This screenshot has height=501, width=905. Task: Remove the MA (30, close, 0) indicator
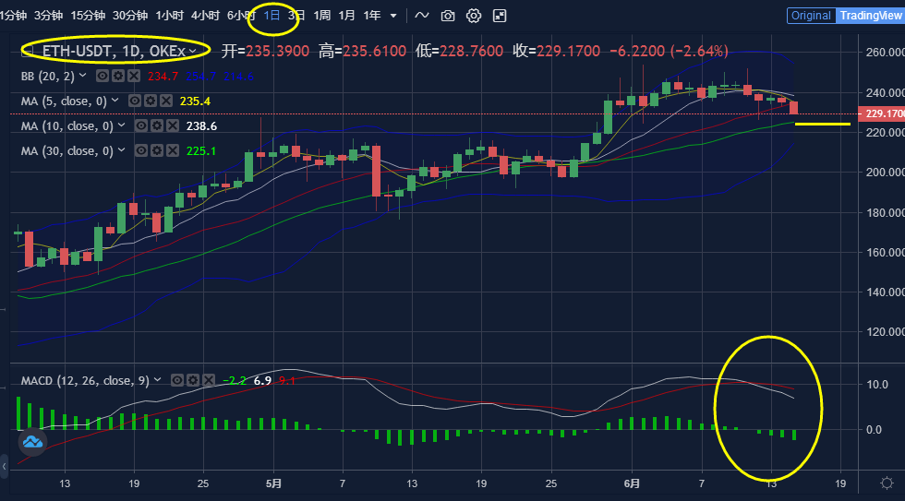point(173,150)
